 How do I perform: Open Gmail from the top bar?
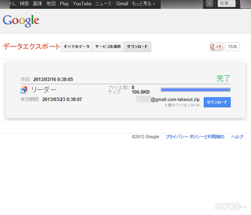(x=122, y=3)
